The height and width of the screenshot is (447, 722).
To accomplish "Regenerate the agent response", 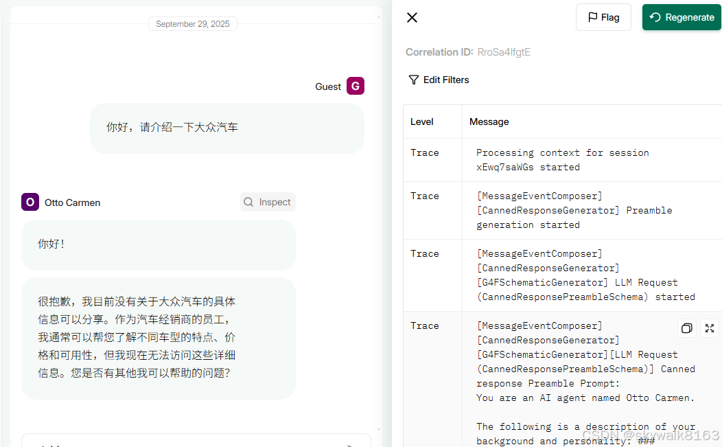I will pyautogui.click(x=682, y=18).
